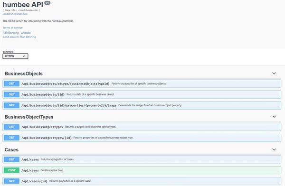Click the Base URL cloud.humbee.de text
Viewport: 285px width, 186px height.
(x=21, y=10)
